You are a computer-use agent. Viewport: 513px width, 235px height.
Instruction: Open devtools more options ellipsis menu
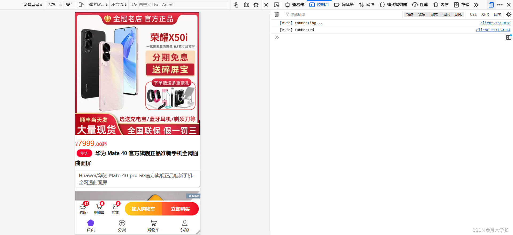(x=500, y=5)
